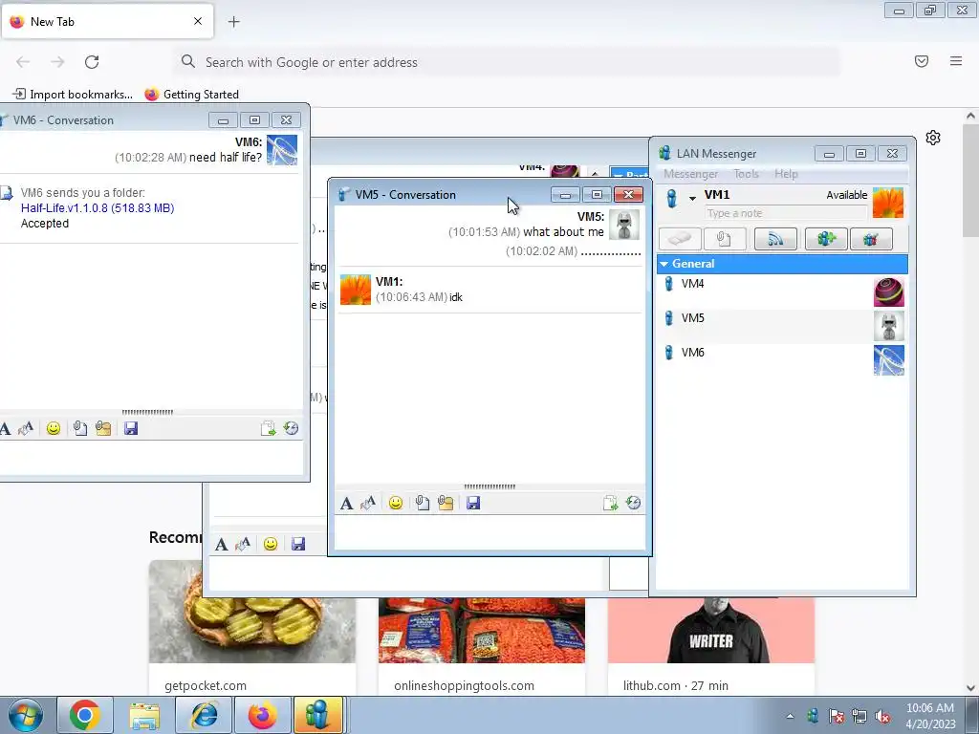Click file transfers icon in VM6 conversation
This screenshot has width=979, height=734.
coord(268,429)
